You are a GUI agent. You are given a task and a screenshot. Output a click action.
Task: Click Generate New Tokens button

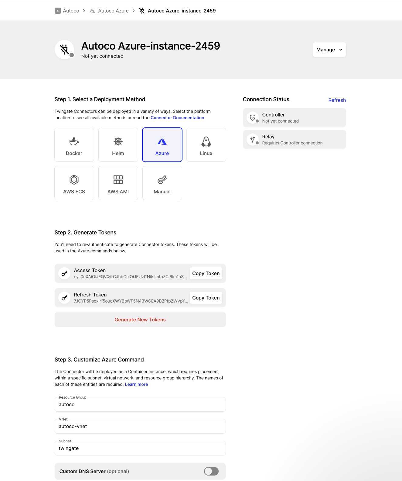pos(140,320)
